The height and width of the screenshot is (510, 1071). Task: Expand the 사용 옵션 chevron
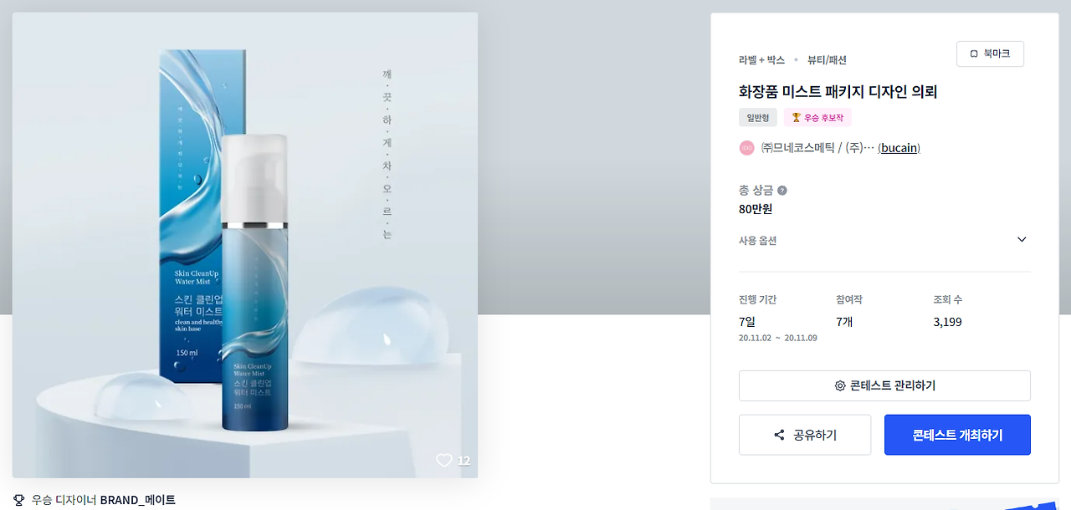click(1022, 240)
